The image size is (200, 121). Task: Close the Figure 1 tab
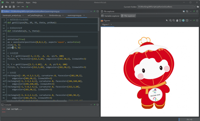tap(111, 24)
